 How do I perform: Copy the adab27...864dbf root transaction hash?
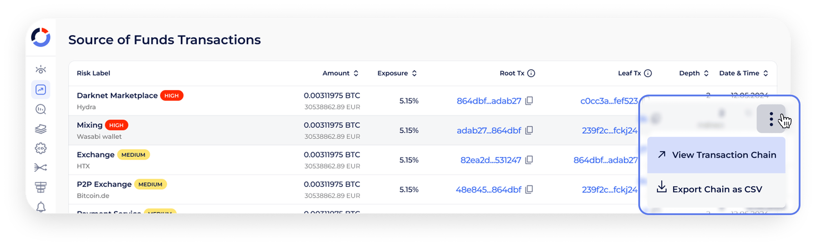point(529,130)
